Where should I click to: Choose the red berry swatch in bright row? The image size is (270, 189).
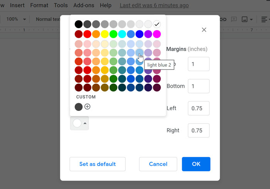coord(79,34)
